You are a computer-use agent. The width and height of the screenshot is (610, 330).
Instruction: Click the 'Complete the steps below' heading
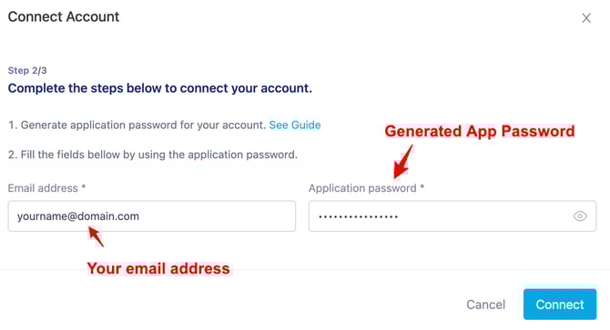pyautogui.click(x=160, y=88)
